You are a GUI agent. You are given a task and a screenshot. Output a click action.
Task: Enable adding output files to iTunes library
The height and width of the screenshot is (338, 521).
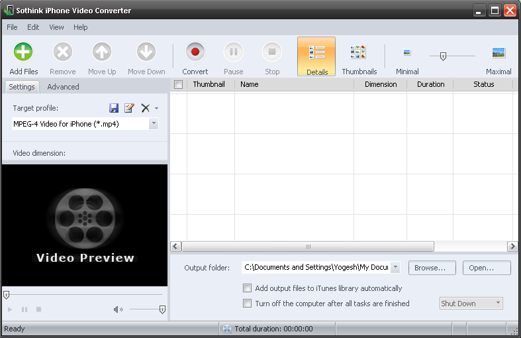pos(247,288)
